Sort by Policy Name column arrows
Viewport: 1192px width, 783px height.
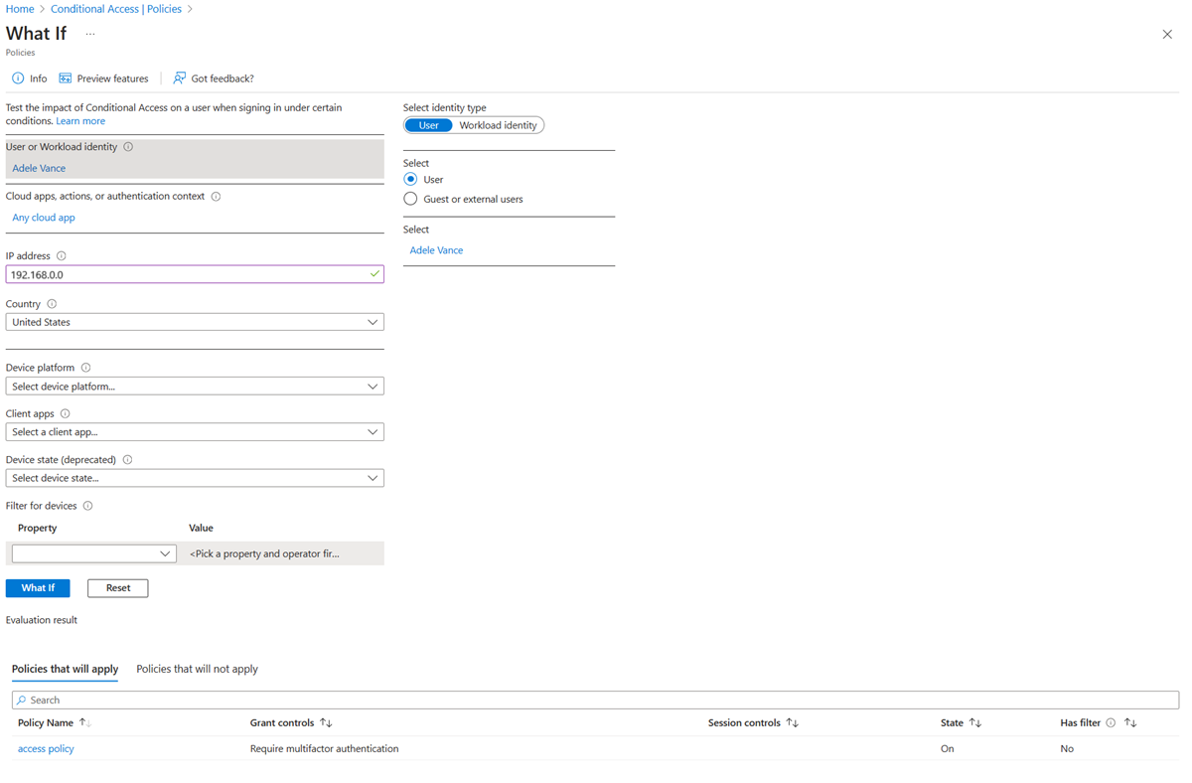point(84,723)
